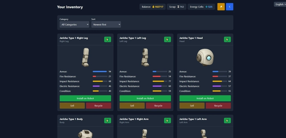This screenshot has height=138, width=286.
Task: Install the Jericho Type 1 Head on robot
Action: tap(205, 98)
